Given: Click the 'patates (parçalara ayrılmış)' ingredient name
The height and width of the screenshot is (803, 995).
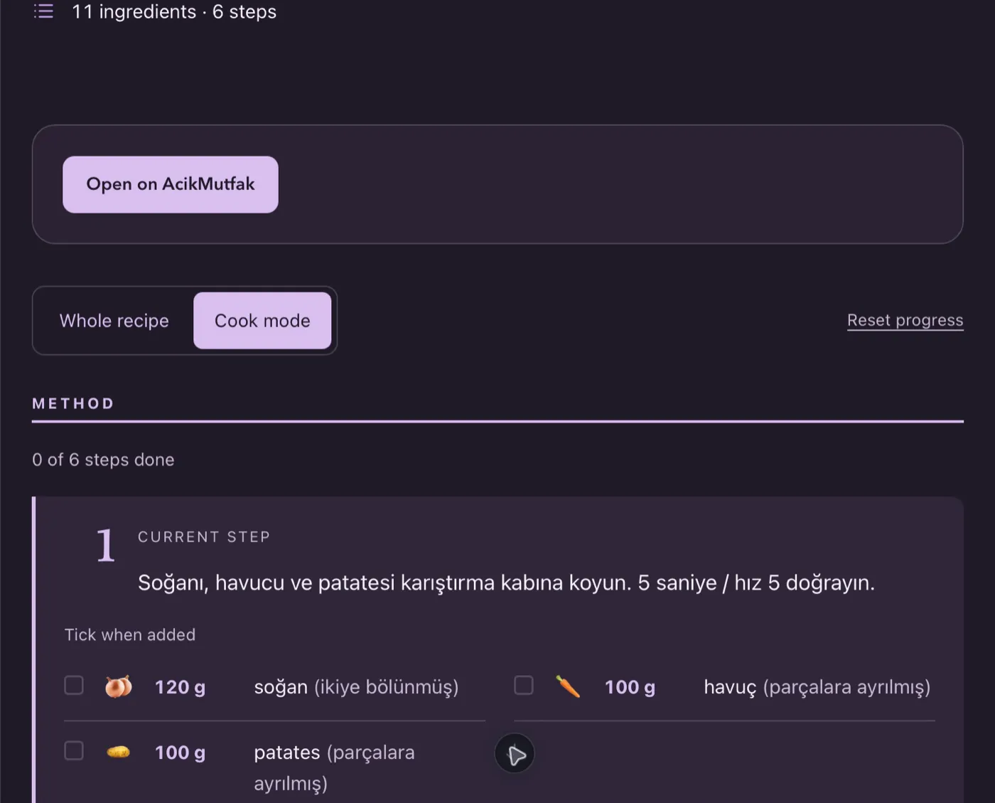Looking at the screenshot, I should point(335,767).
